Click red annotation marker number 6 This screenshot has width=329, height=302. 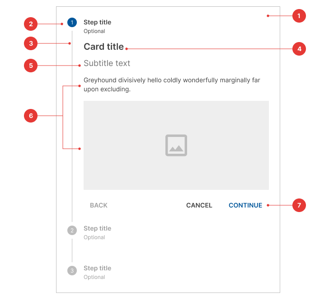[30, 116]
